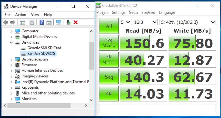Open the Θέμα menu in CrystalDiskMark
The image size is (221, 118).
click(x=133, y=13)
